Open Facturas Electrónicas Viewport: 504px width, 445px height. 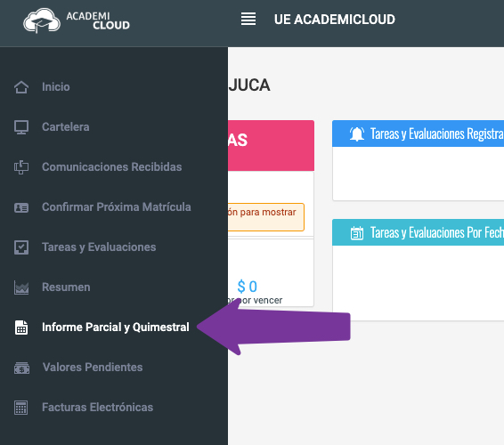pyautogui.click(x=97, y=408)
